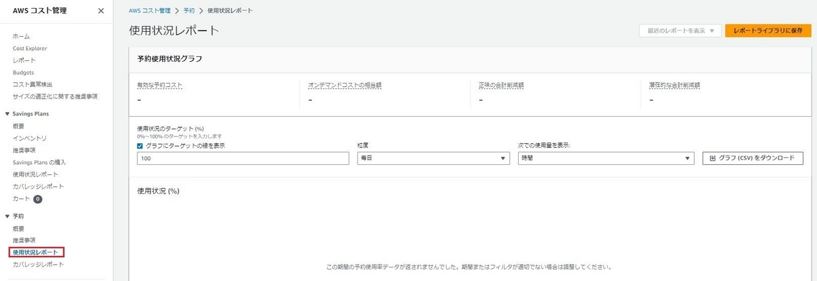This screenshot has width=817, height=281.
Task: Click 予約使用状況グラフ panel heading
Action: click(170, 58)
